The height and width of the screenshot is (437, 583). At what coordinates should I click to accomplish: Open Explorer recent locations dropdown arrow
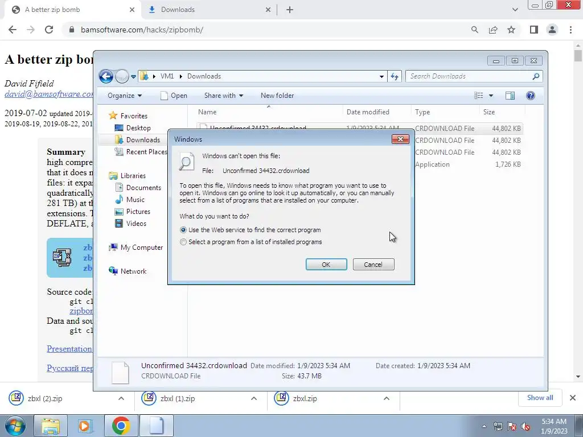(x=133, y=77)
